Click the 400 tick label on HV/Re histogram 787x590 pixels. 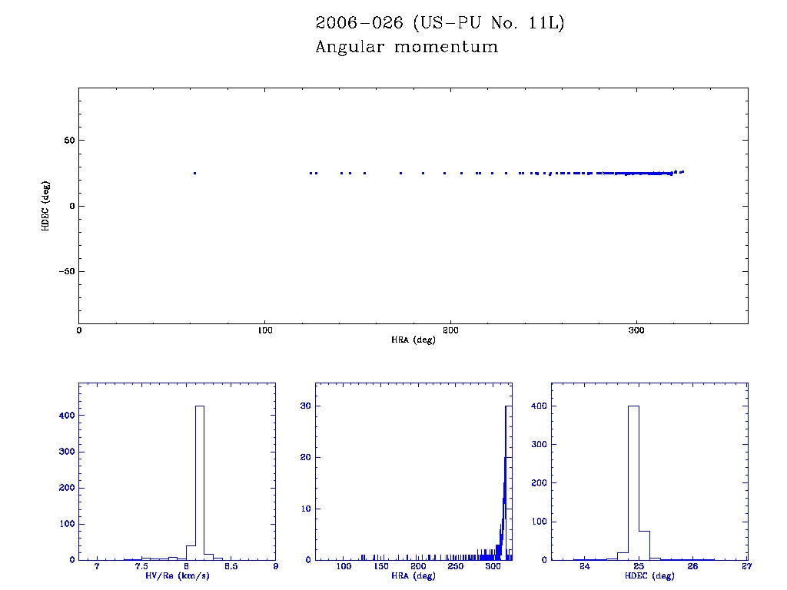[x=65, y=416]
